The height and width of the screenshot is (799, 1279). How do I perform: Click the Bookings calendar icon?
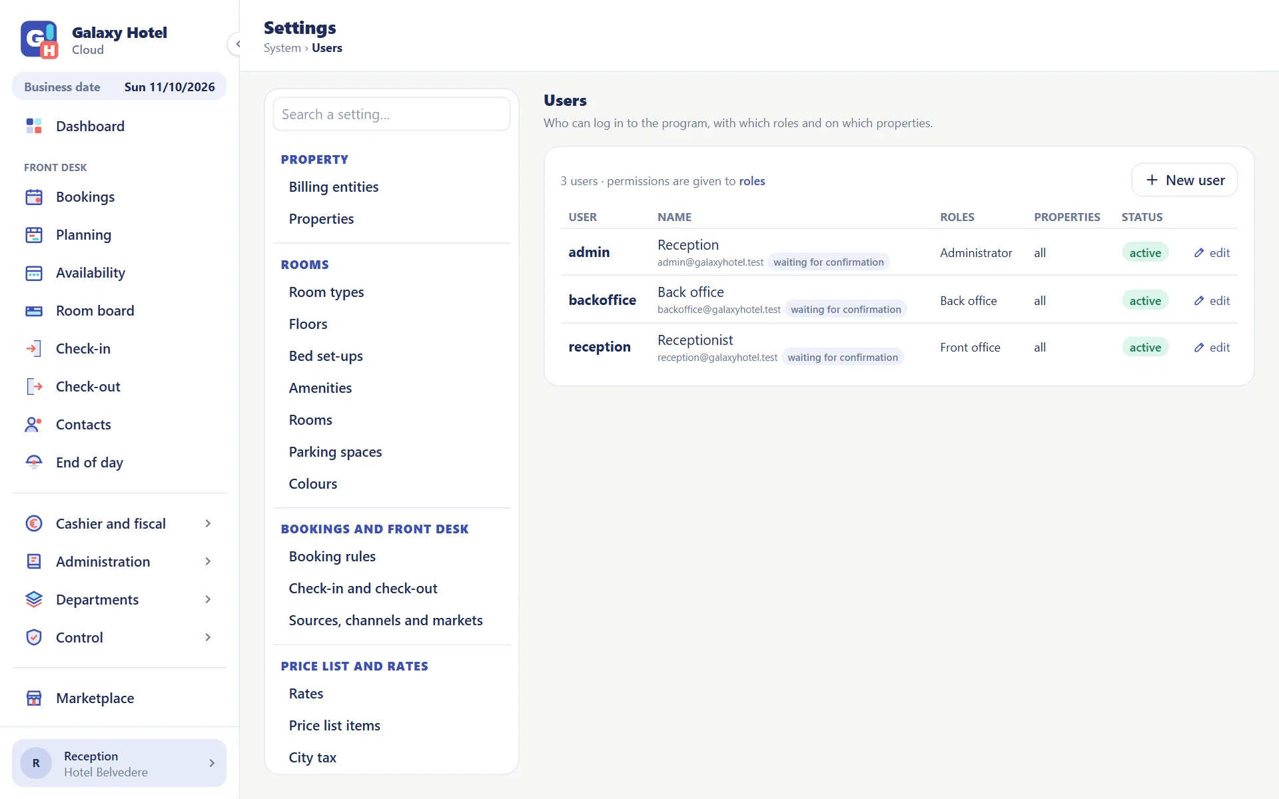(x=34, y=197)
